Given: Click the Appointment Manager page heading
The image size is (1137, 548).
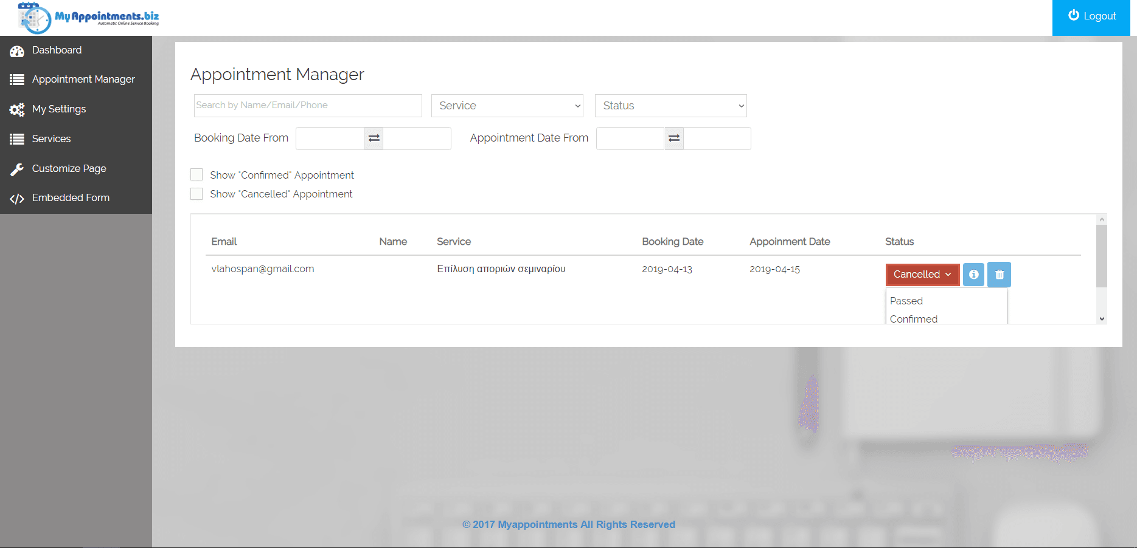Looking at the screenshot, I should (277, 74).
